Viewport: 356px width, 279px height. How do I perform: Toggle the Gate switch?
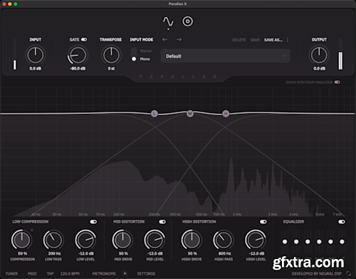click(84, 40)
